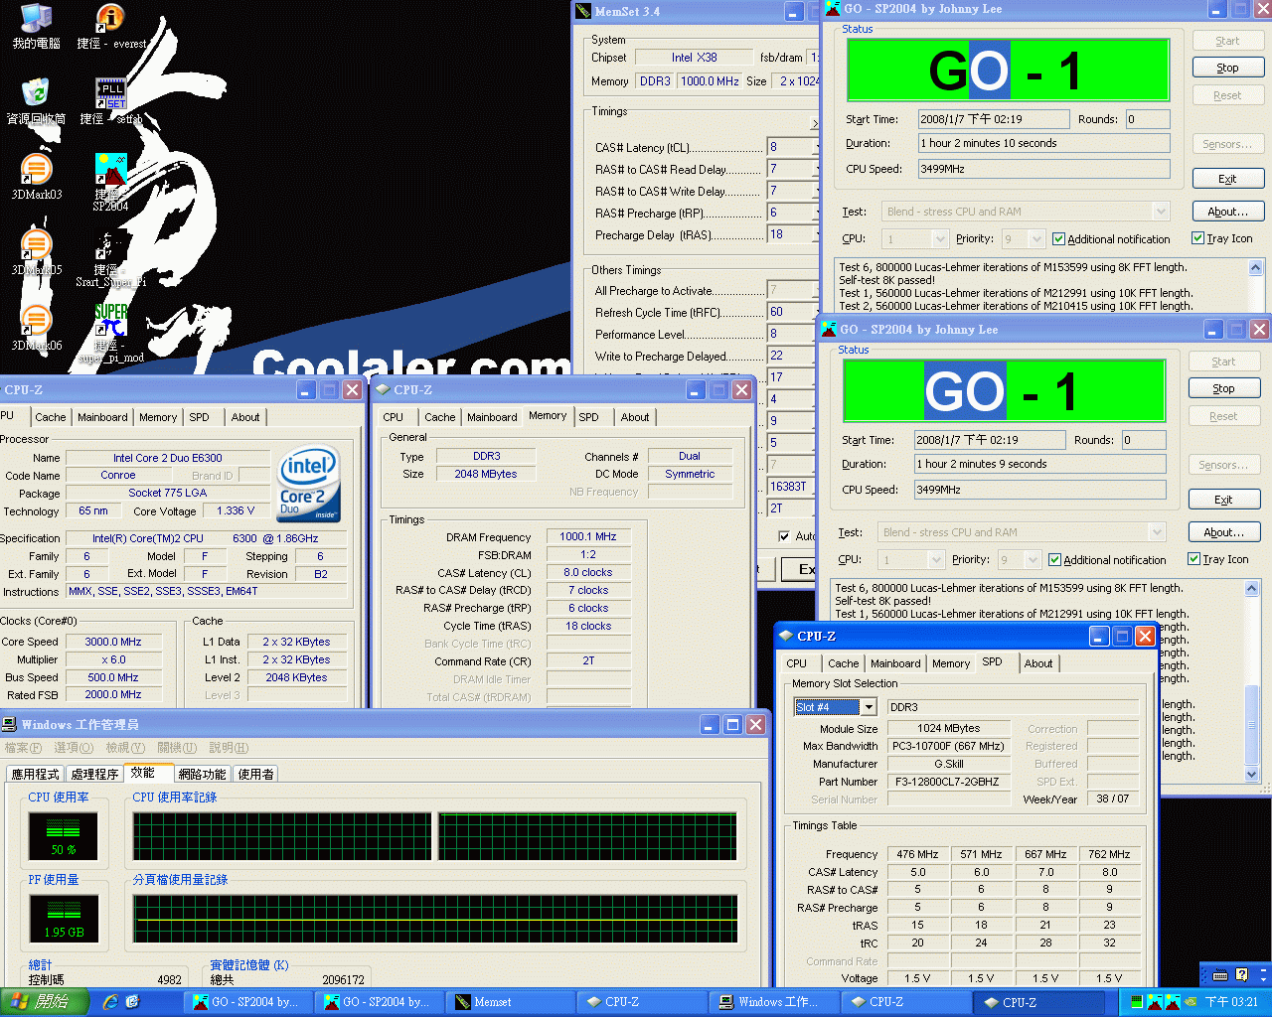
Task: Open the PLL SET shortcut
Action: pyautogui.click(x=109, y=94)
